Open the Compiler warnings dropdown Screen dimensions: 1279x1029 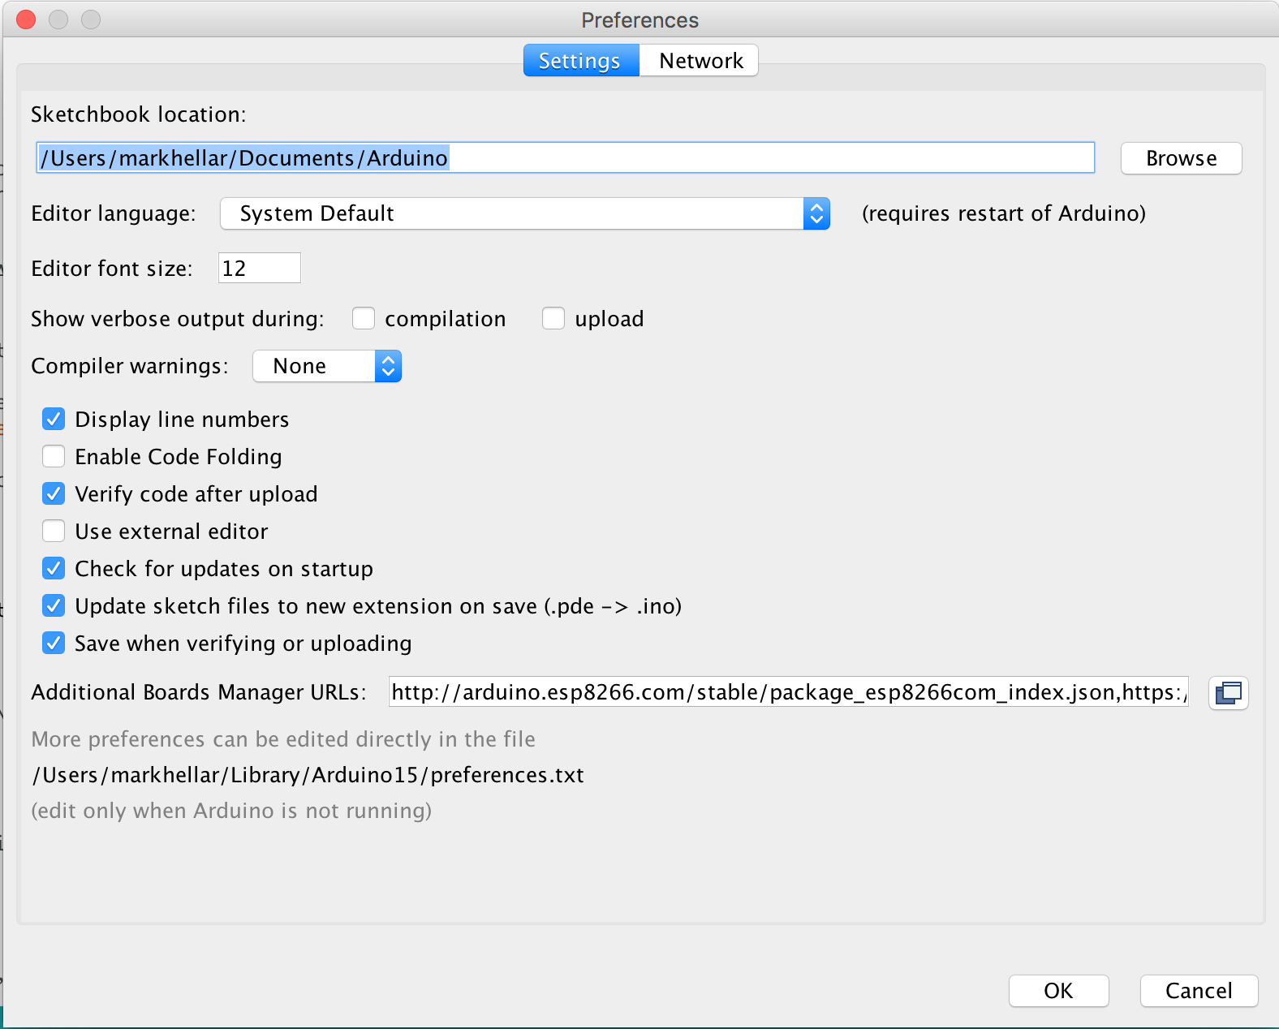(327, 366)
